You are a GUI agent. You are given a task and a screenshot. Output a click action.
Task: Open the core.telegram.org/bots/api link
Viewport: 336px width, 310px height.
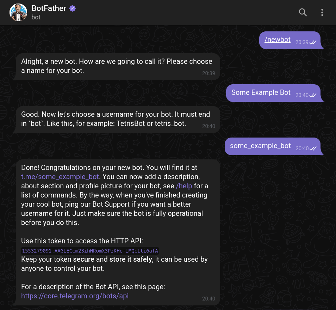tap(75, 296)
